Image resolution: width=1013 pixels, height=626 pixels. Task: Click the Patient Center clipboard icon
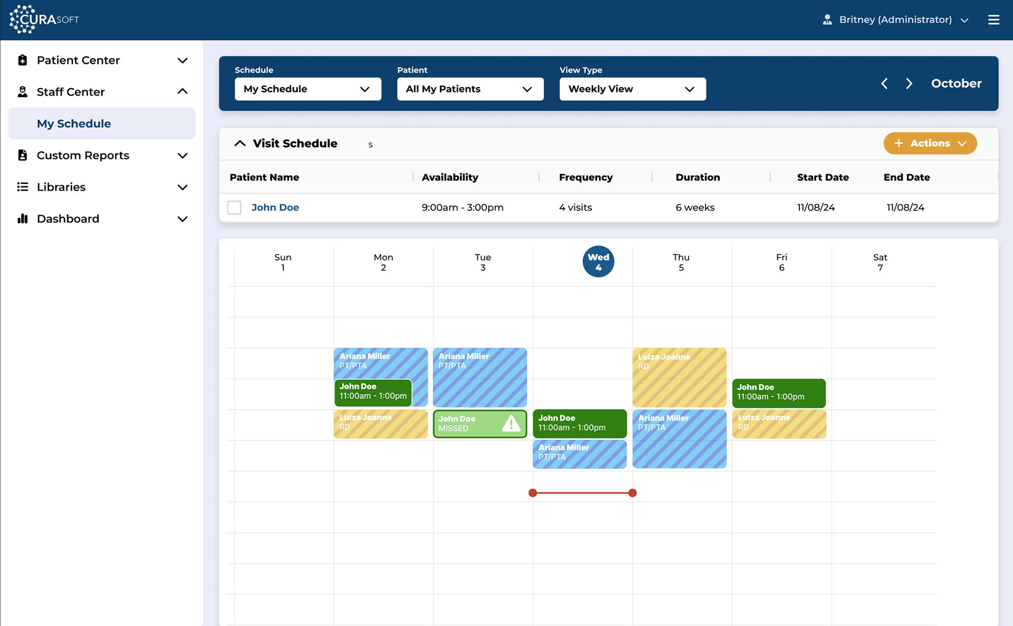[x=22, y=60]
